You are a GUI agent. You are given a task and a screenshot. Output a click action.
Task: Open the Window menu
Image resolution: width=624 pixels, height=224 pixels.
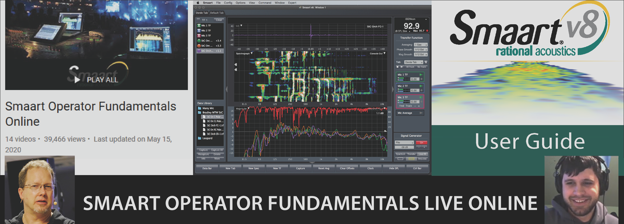(280, 3)
